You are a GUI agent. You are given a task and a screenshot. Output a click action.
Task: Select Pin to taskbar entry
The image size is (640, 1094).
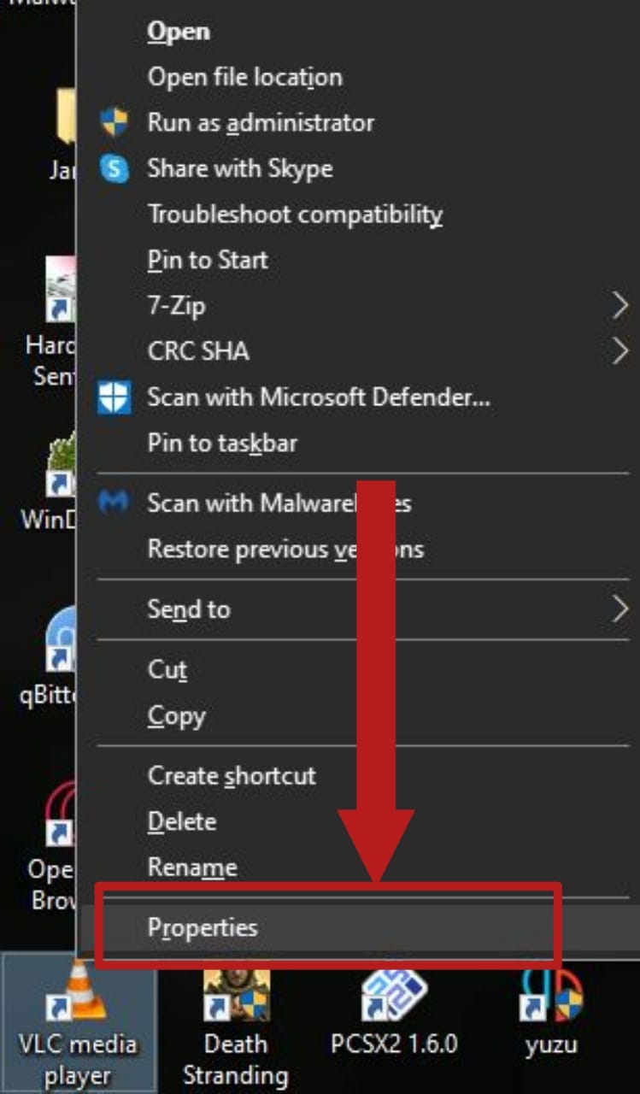(x=222, y=443)
